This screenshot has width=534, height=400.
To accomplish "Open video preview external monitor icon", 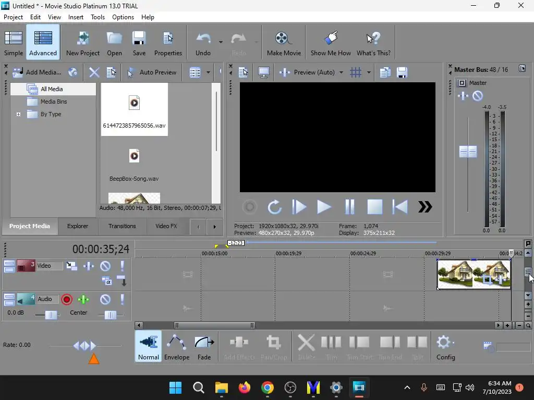I will click(263, 72).
